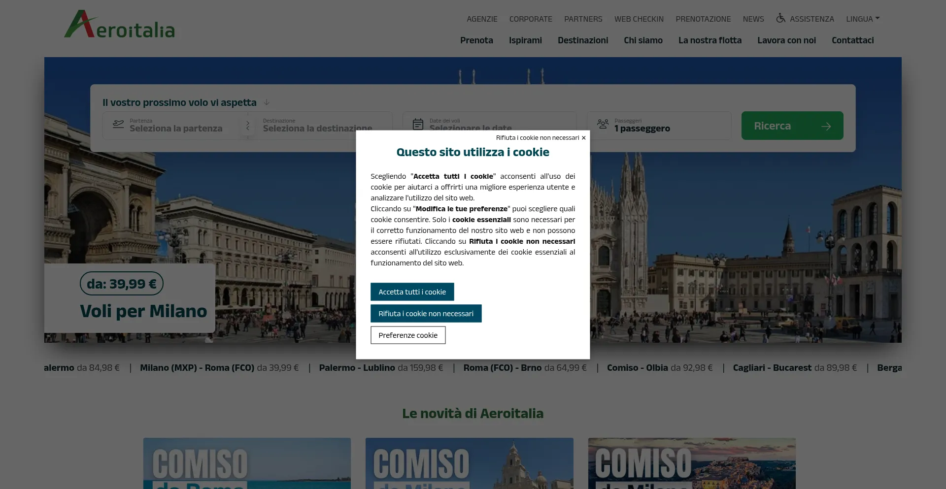Click the airplane departure icon

(118, 124)
